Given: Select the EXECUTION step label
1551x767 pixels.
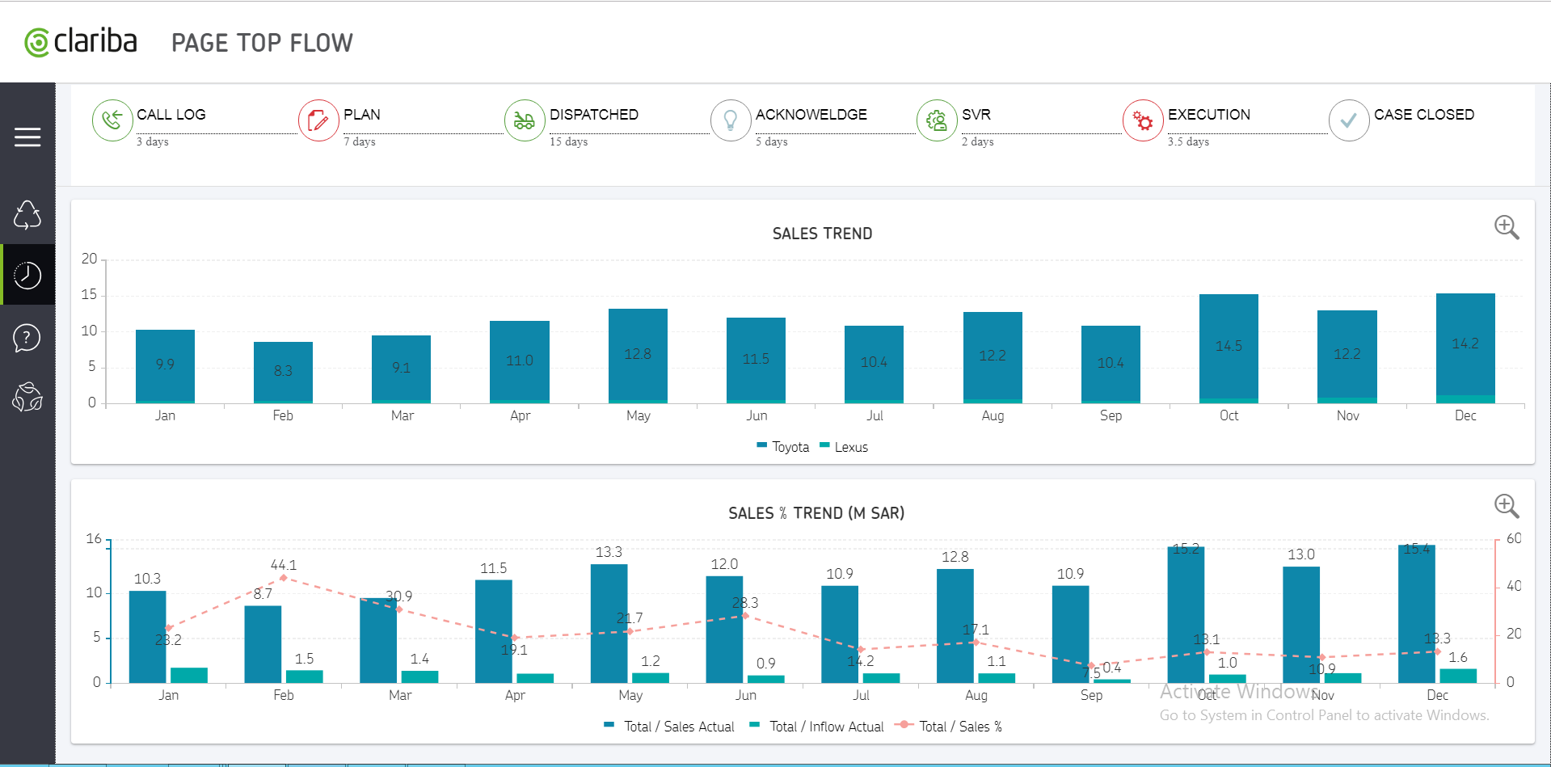Looking at the screenshot, I should pyautogui.click(x=1209, y=115).
